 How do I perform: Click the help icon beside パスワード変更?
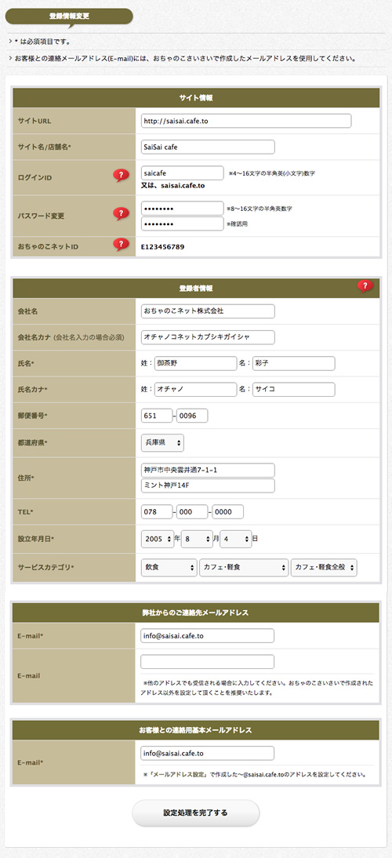(x=121, y=213)
